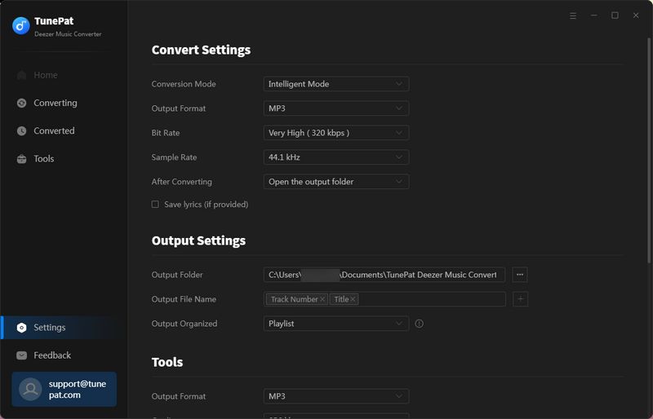Open the Output Organized Playlist dropdown
This screenshot has width=653, height=419.
coord(336,324)
